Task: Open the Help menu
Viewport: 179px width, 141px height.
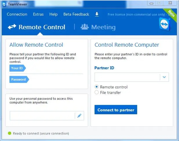Action: [53, 14]
